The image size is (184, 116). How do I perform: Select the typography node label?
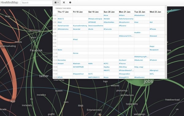[x=132, y=104]
